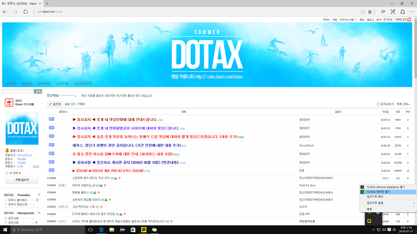Reload the page with the refresh icon
Image resolution: width=417 pixels, height=234 pixels.
tap(26, 12)
